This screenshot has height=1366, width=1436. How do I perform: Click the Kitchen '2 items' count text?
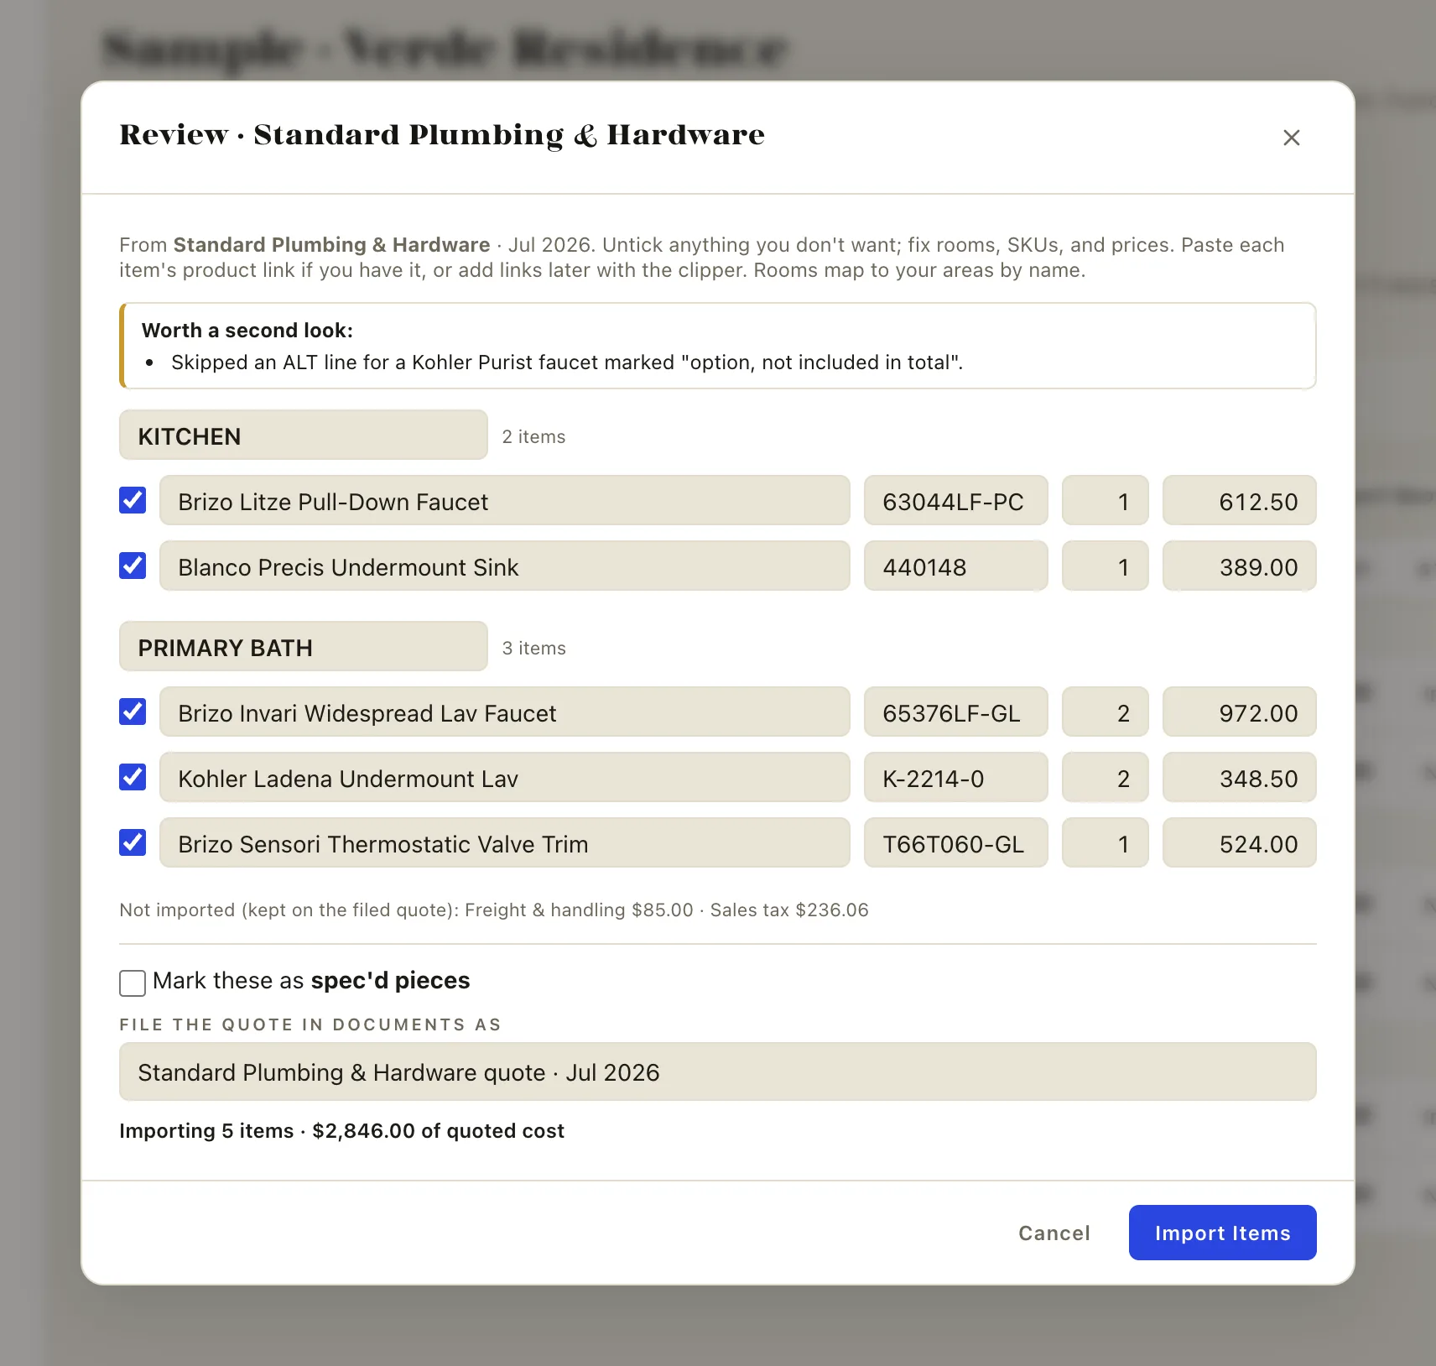click(x=534, y=436)
